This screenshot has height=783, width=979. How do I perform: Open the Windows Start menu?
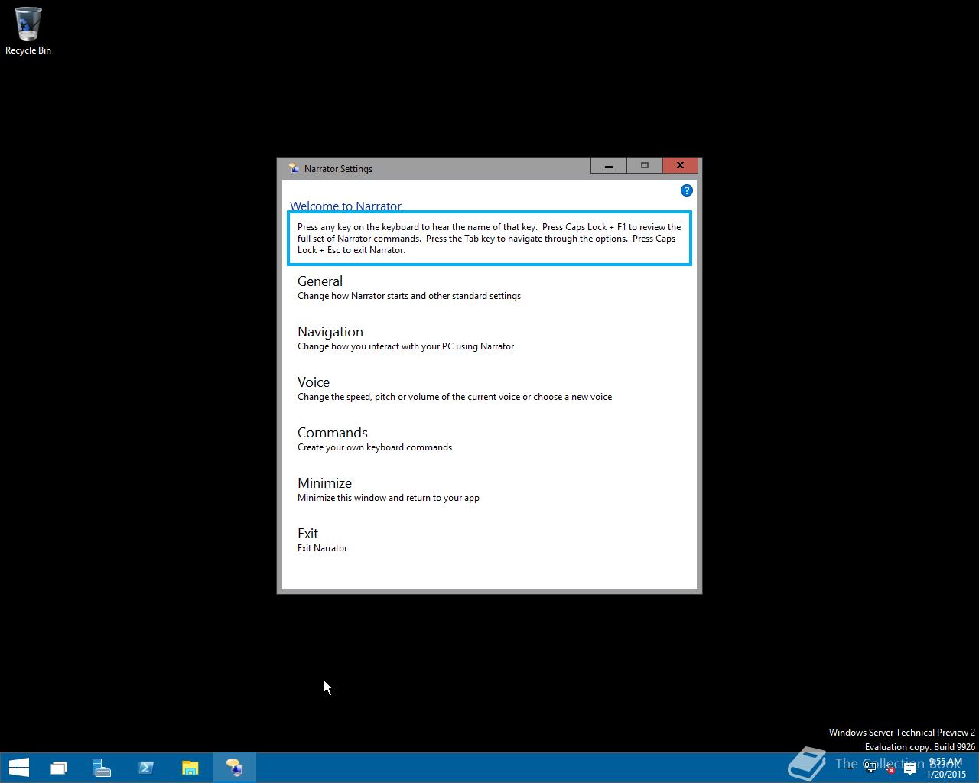[x=18, y=767]
